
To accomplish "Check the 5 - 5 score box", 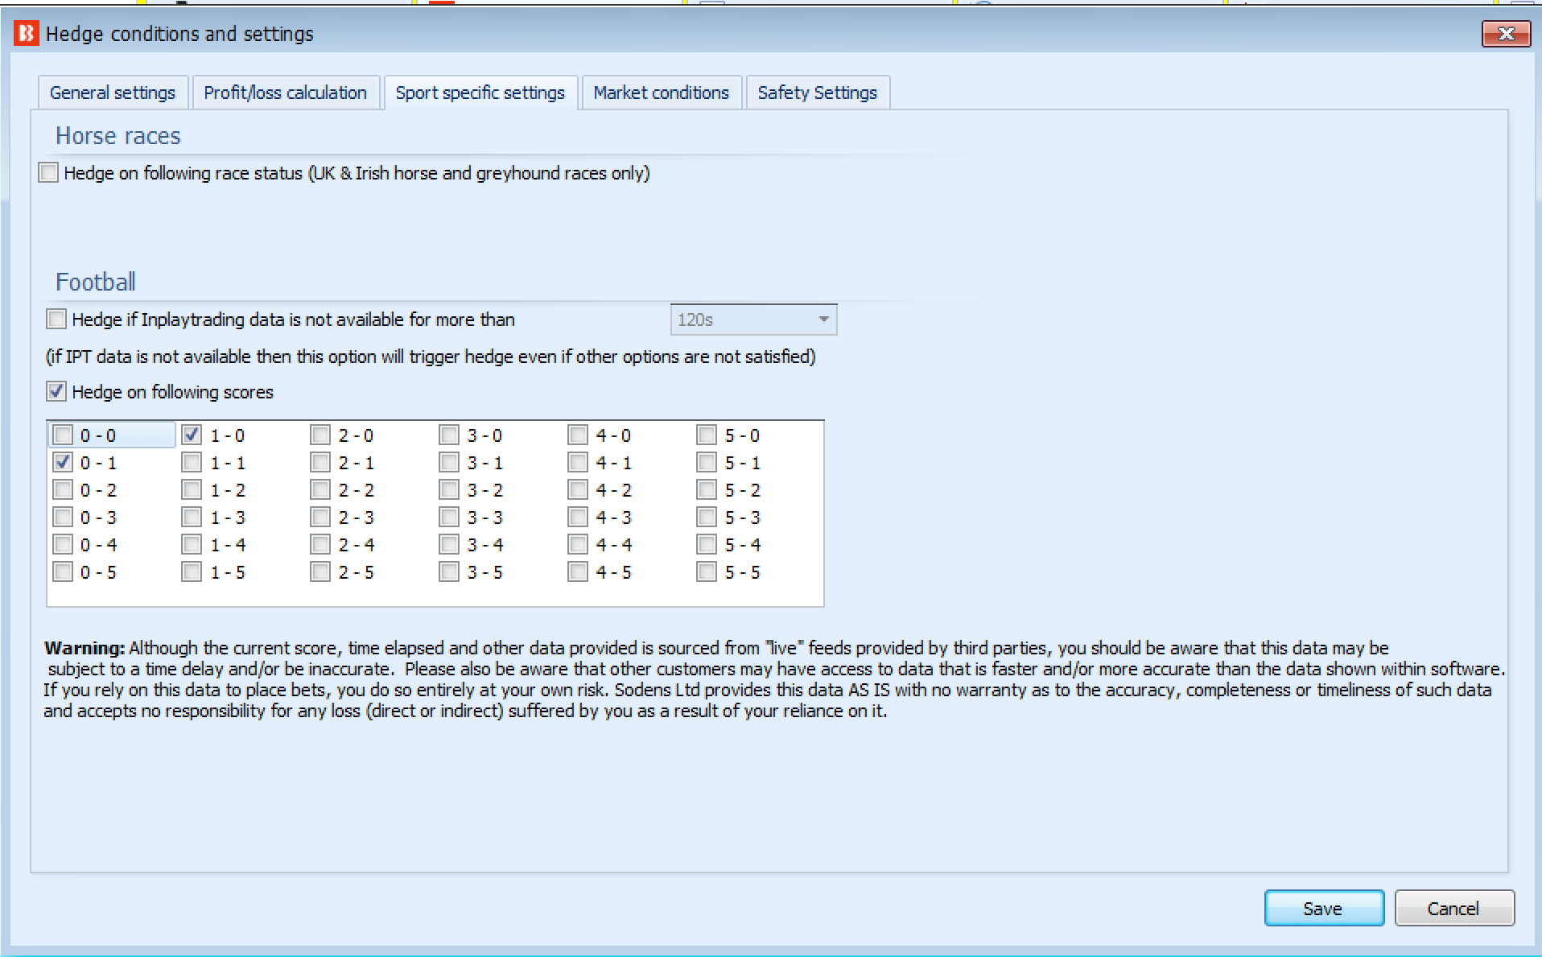I will (x=706, y=571).
